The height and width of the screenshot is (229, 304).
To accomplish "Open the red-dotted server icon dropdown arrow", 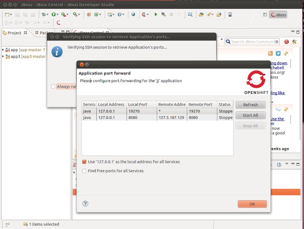I will (x=148, y=14).
